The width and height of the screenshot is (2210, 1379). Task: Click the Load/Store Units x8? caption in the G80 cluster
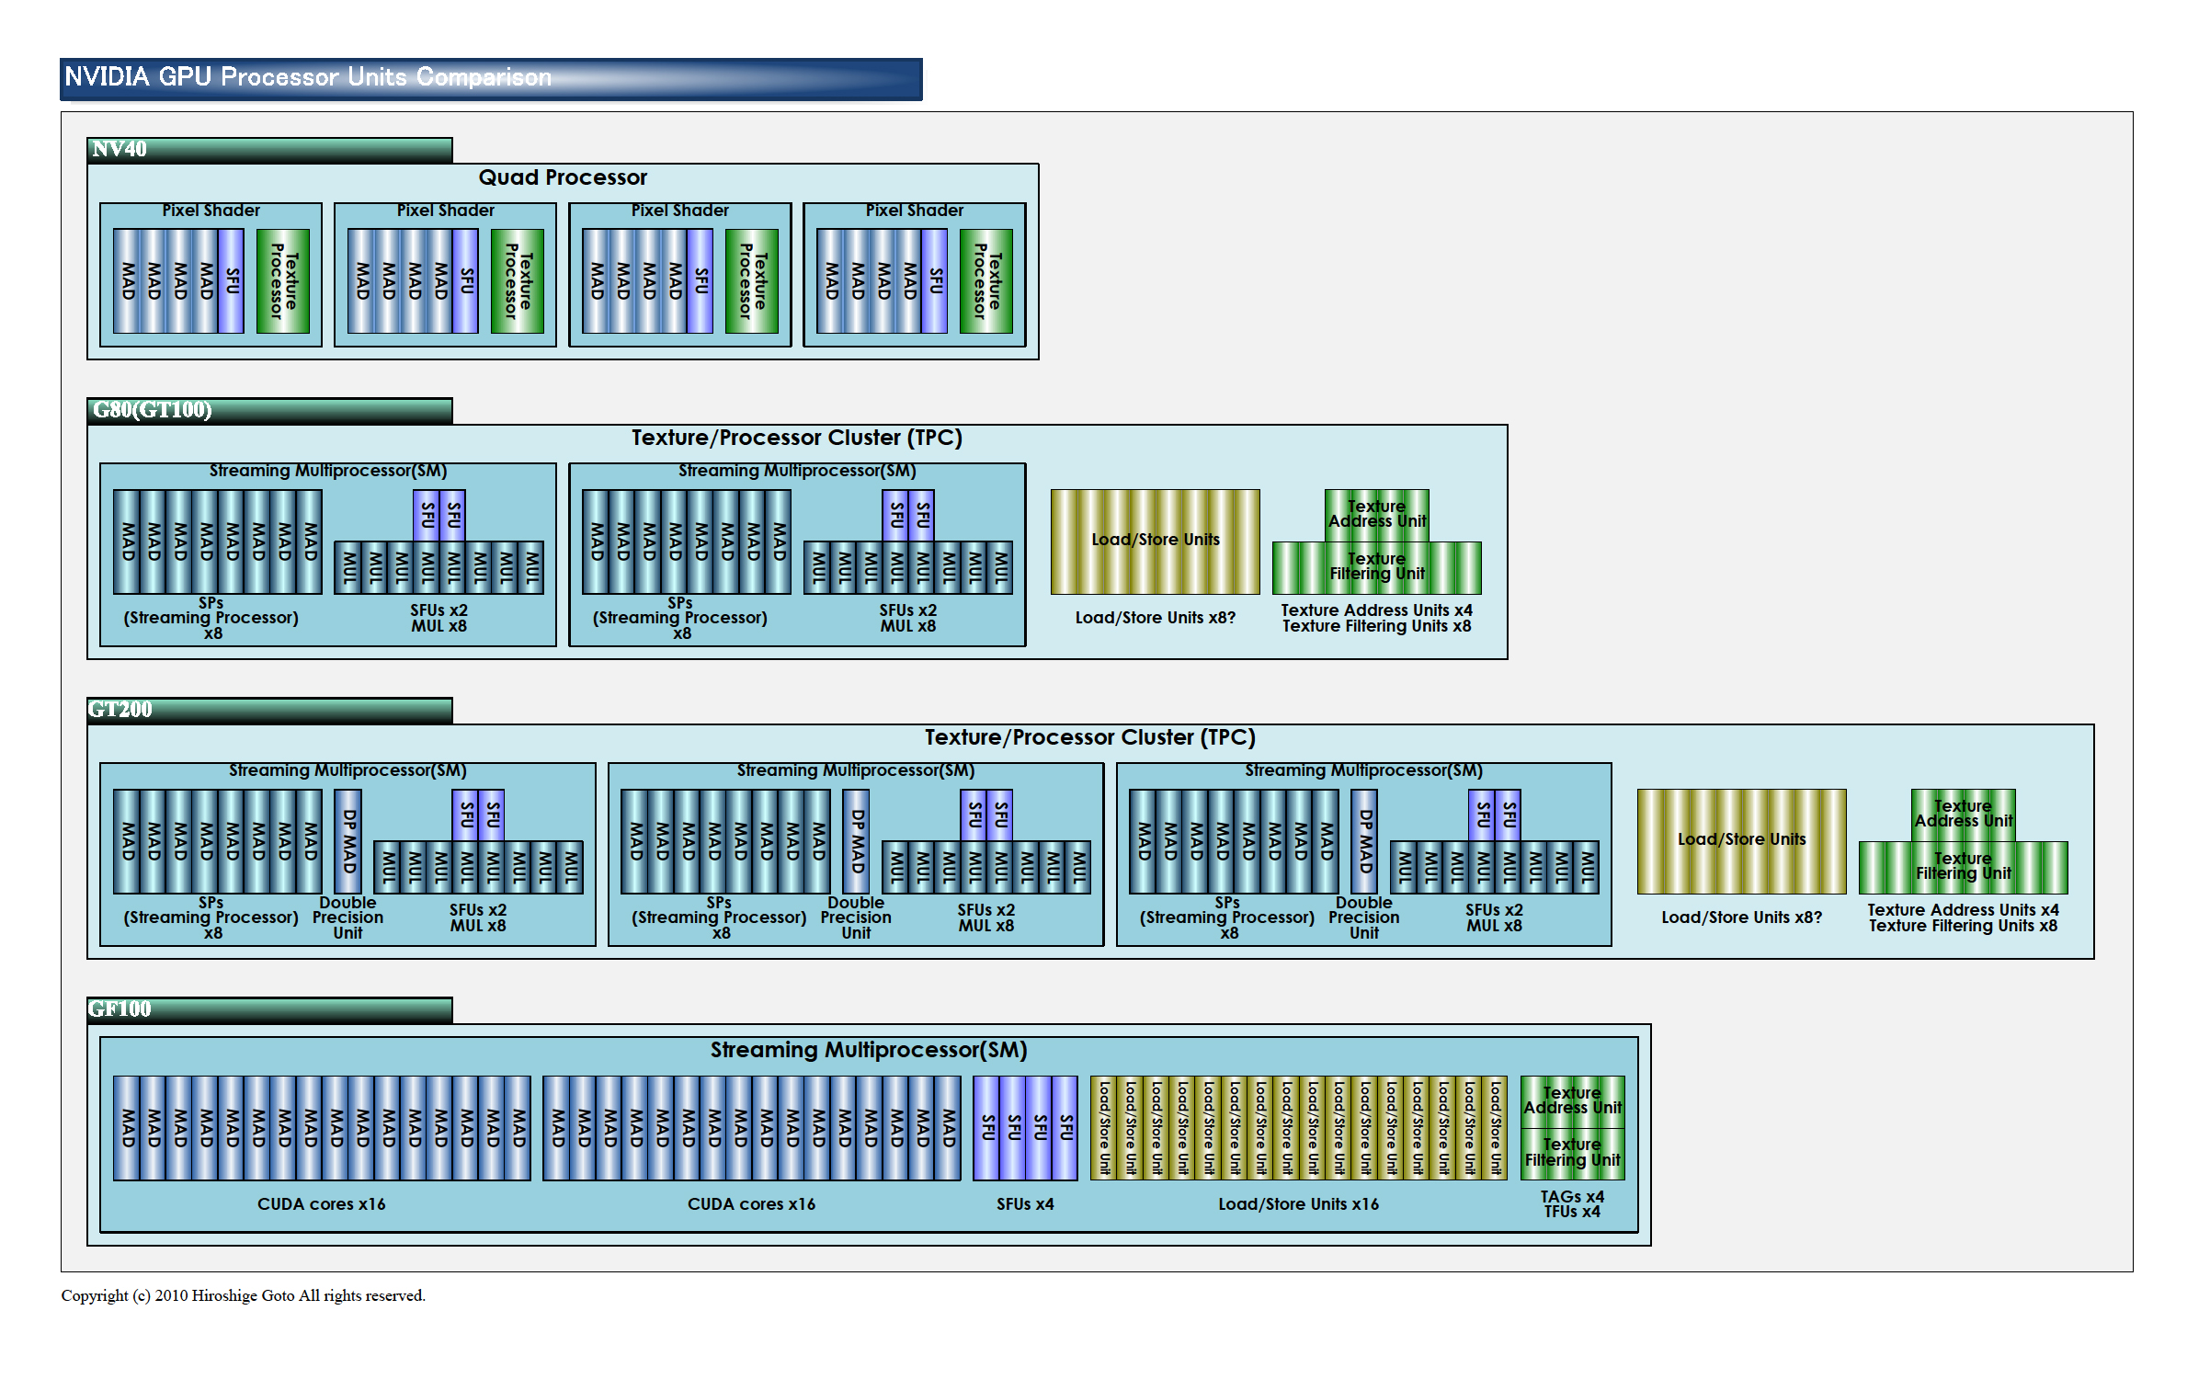(x=1155, y=618)
